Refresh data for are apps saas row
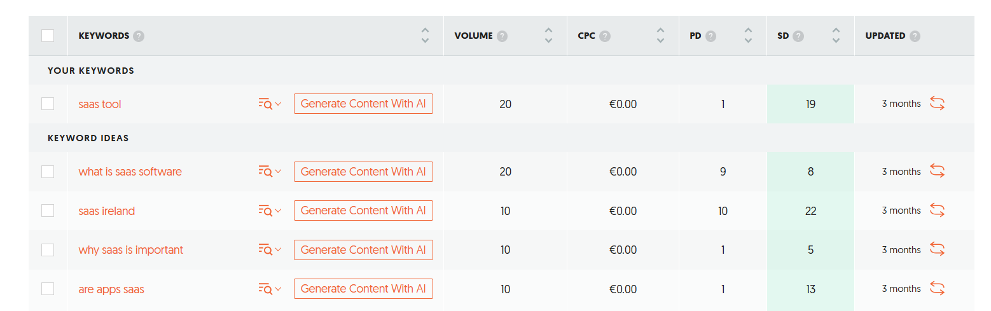The height and width of the screenshot is (311, 991). coord(937,288)
